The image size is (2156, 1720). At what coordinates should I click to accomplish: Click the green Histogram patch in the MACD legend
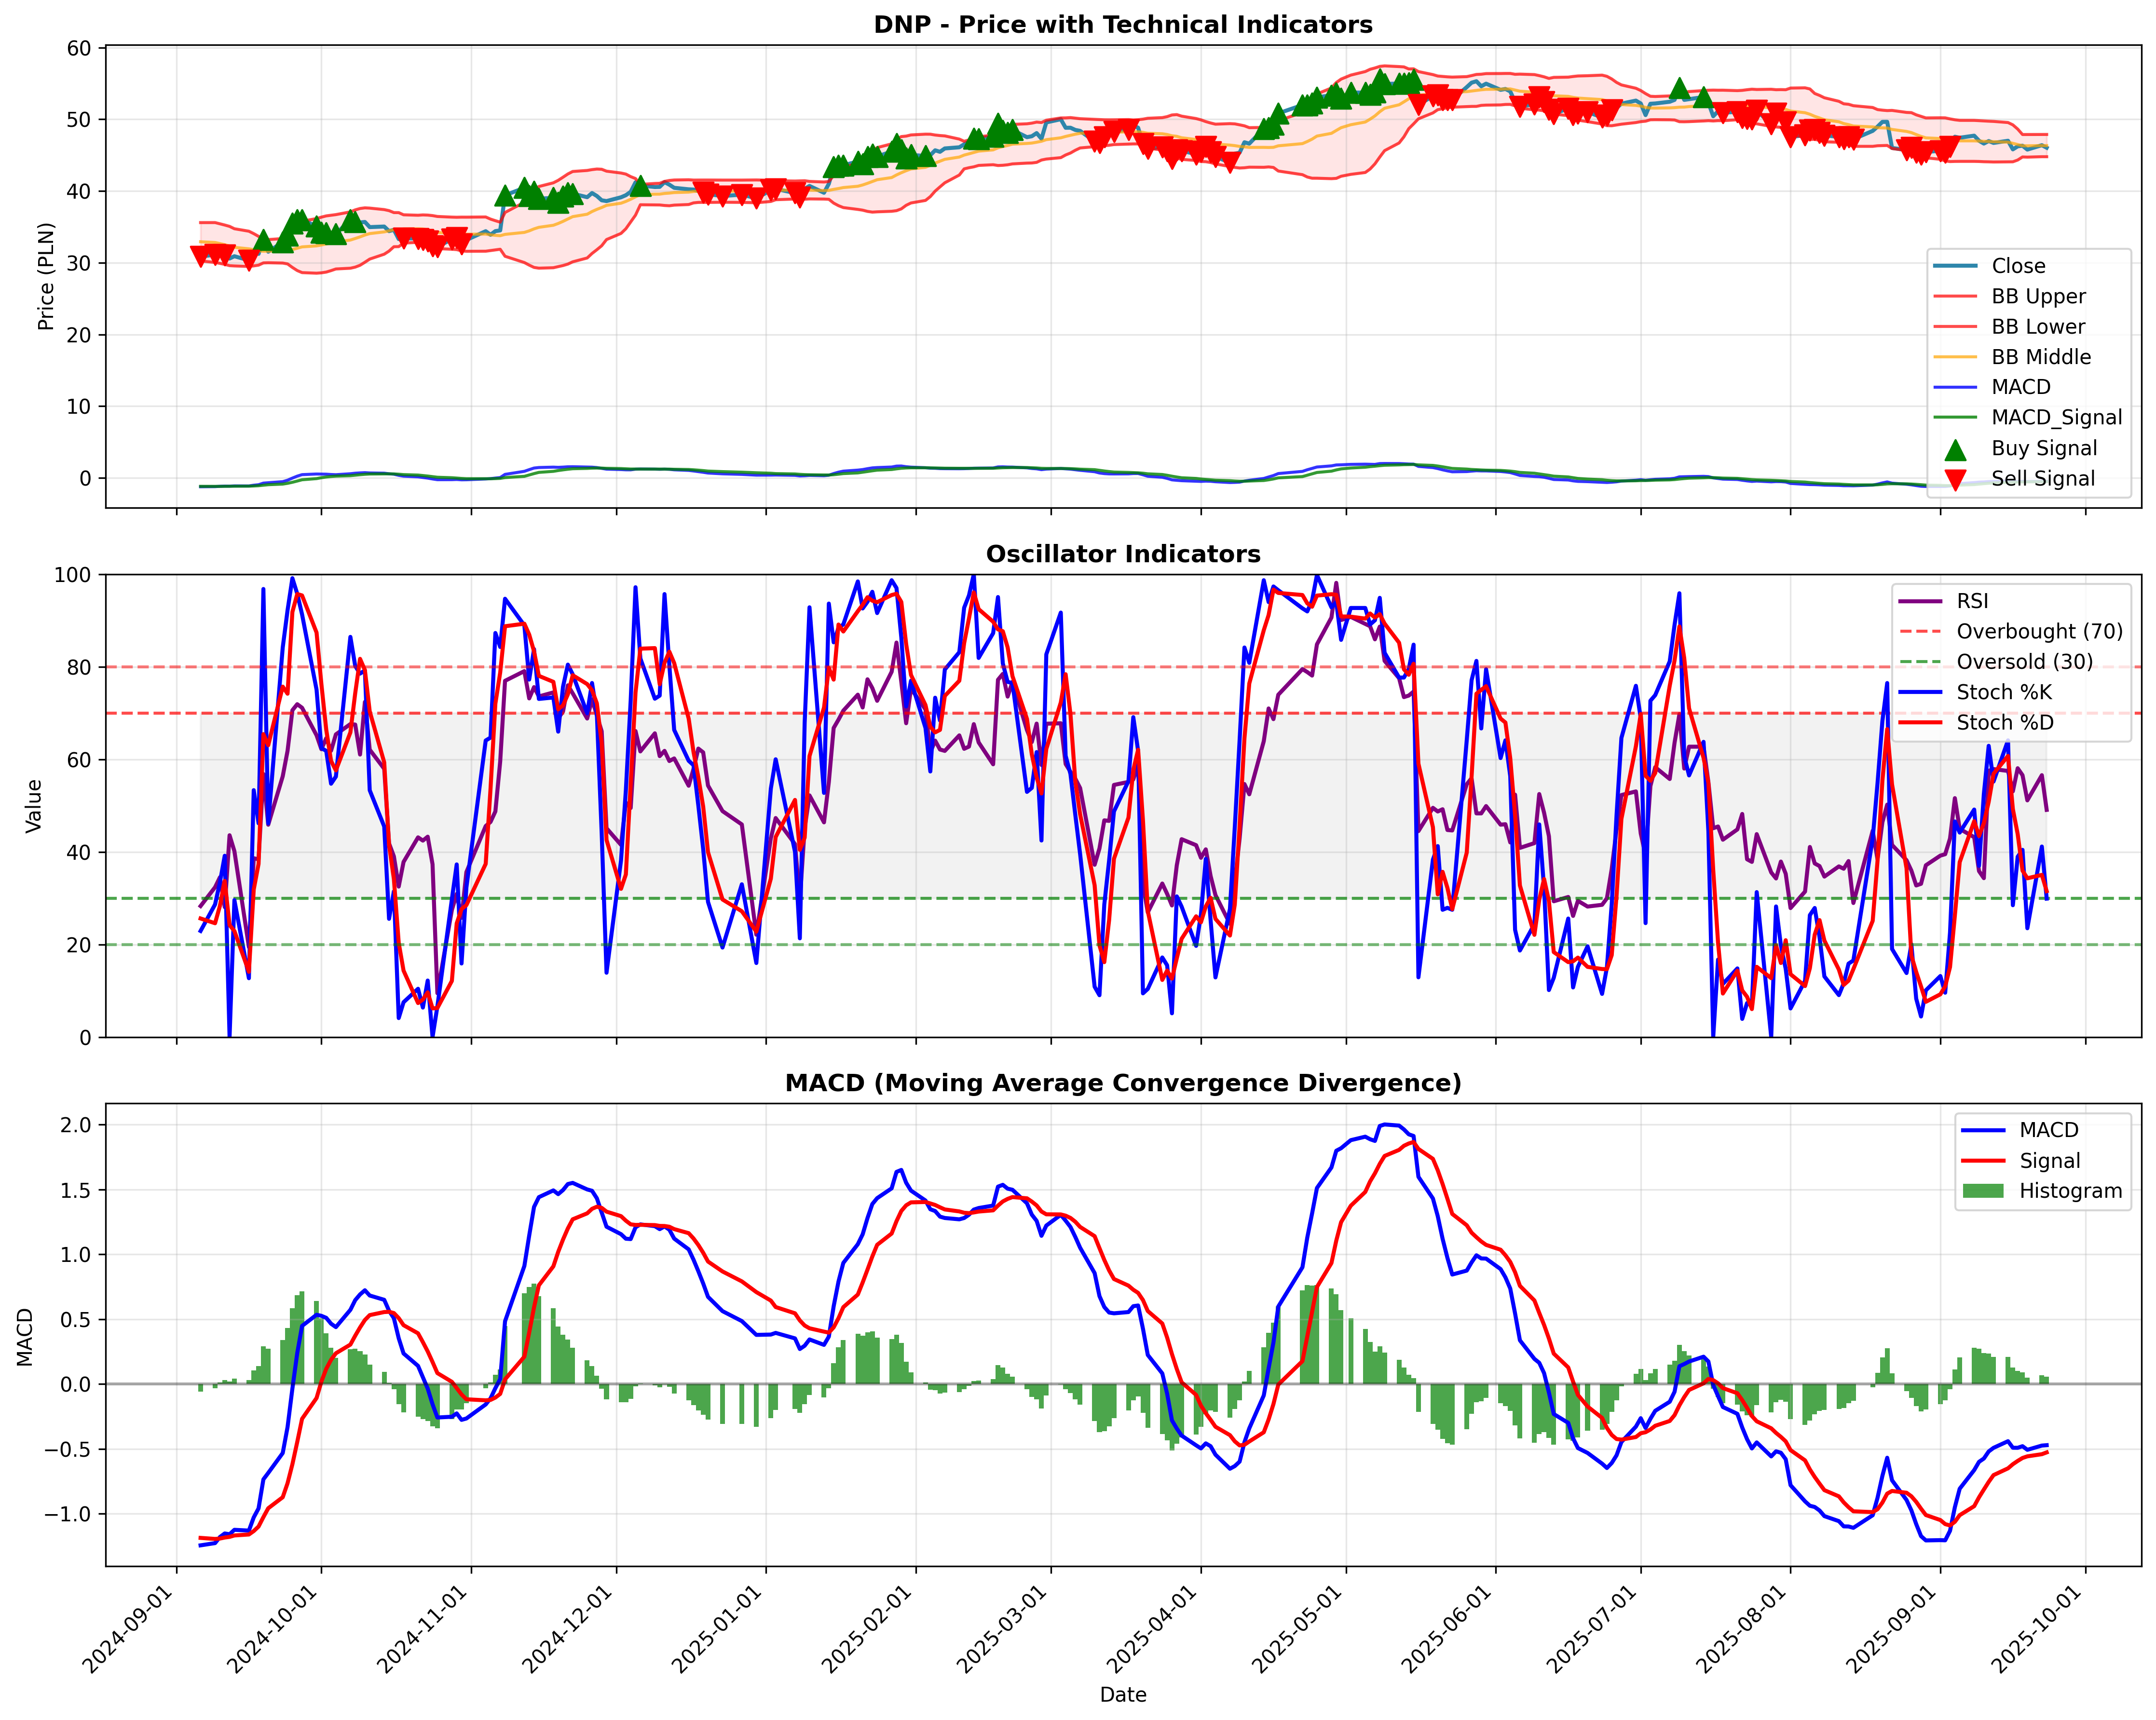point(1984,1191)
